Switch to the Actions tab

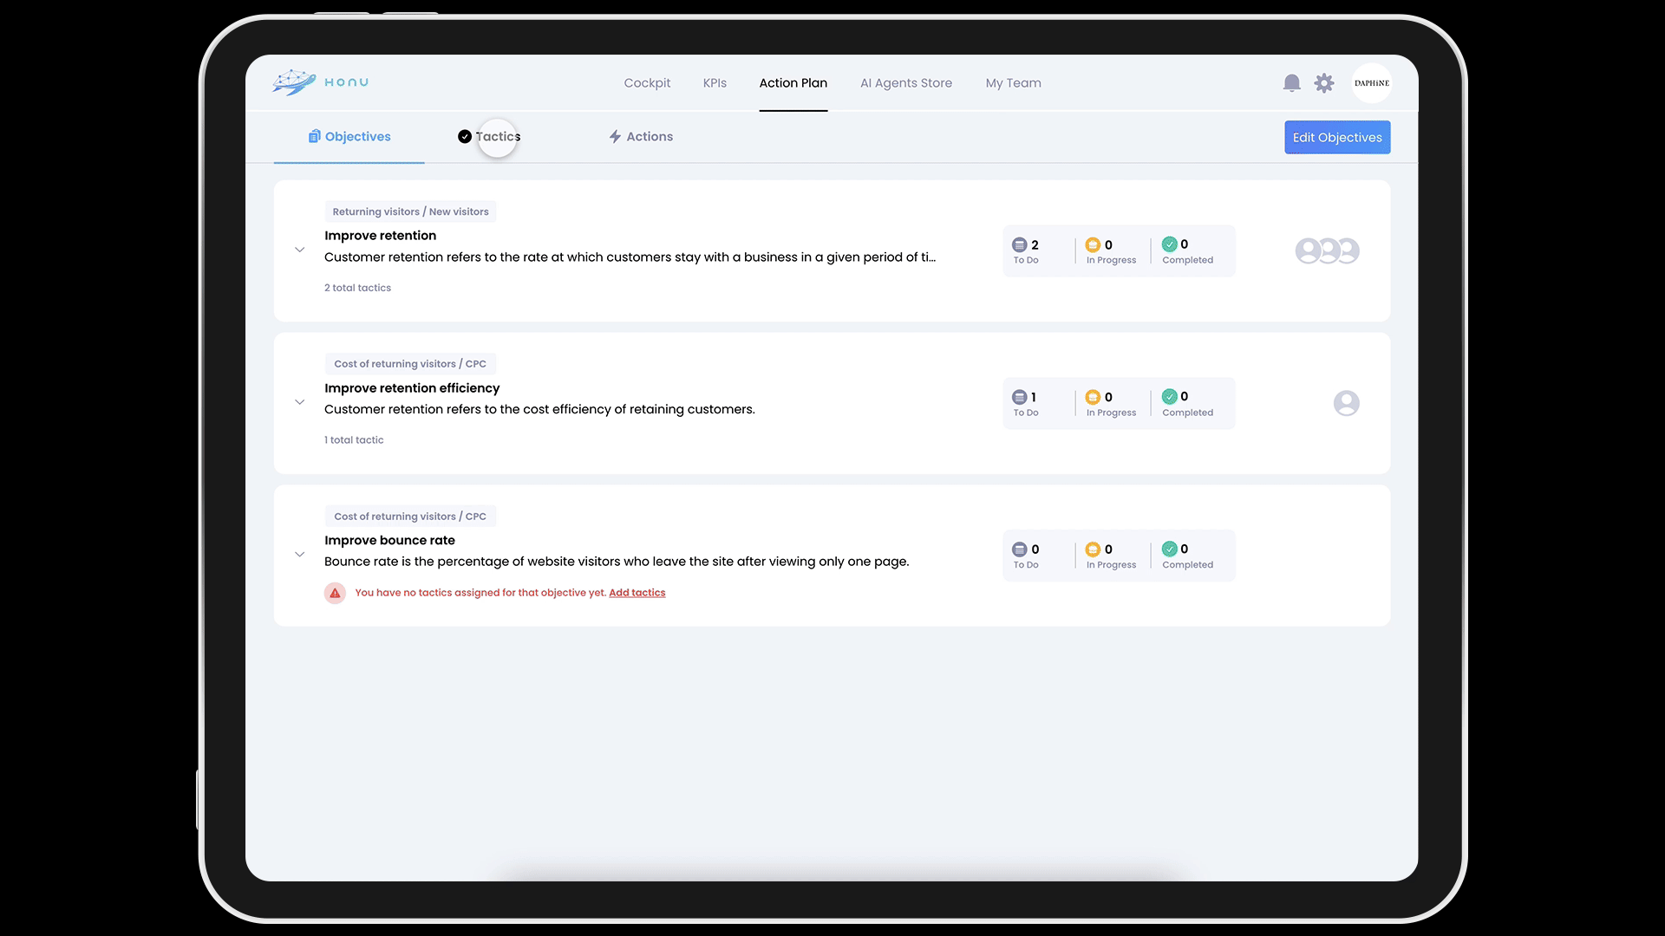click(x=641, y=137)
